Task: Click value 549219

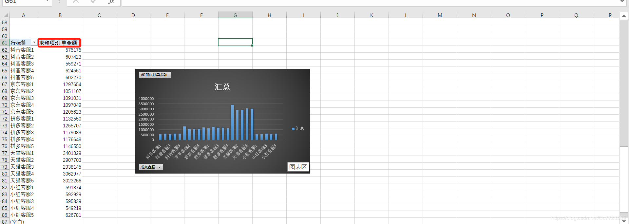Action: point(73,208)
